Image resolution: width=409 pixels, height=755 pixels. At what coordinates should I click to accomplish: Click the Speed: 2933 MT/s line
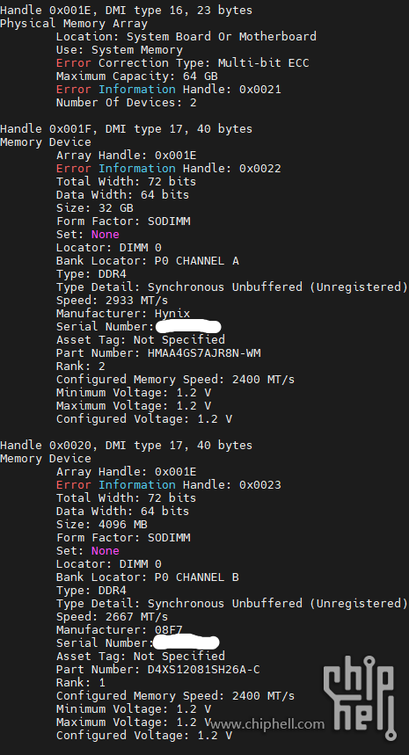[x=113, y=301]
